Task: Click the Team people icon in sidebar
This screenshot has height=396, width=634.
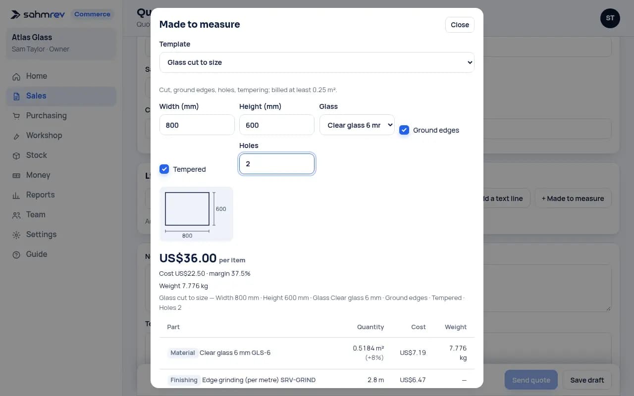Action: [16, 215]
